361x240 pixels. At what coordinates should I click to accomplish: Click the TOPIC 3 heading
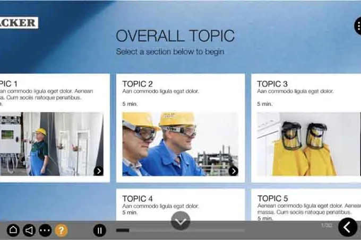(272, 84)
